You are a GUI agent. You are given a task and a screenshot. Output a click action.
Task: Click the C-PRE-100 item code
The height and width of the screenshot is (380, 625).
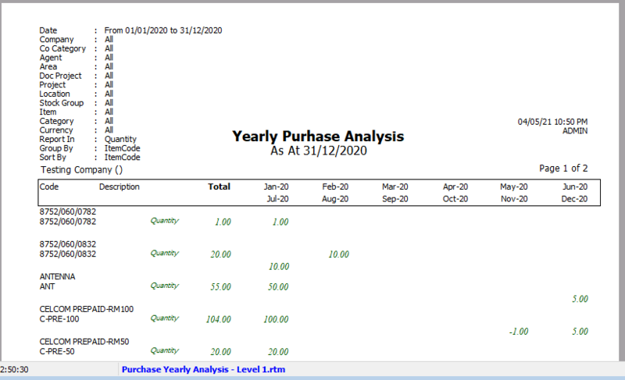click(59, 319)
